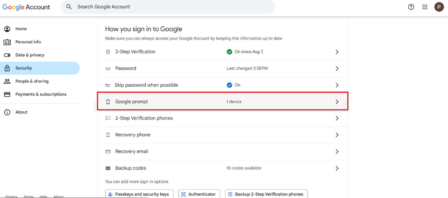Viewport: 448px width, 198px height.
Task: Click the Payments card icon
Action: point(7,94)
